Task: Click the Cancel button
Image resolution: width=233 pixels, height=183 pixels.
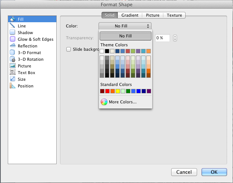Action: pos(184,172)
